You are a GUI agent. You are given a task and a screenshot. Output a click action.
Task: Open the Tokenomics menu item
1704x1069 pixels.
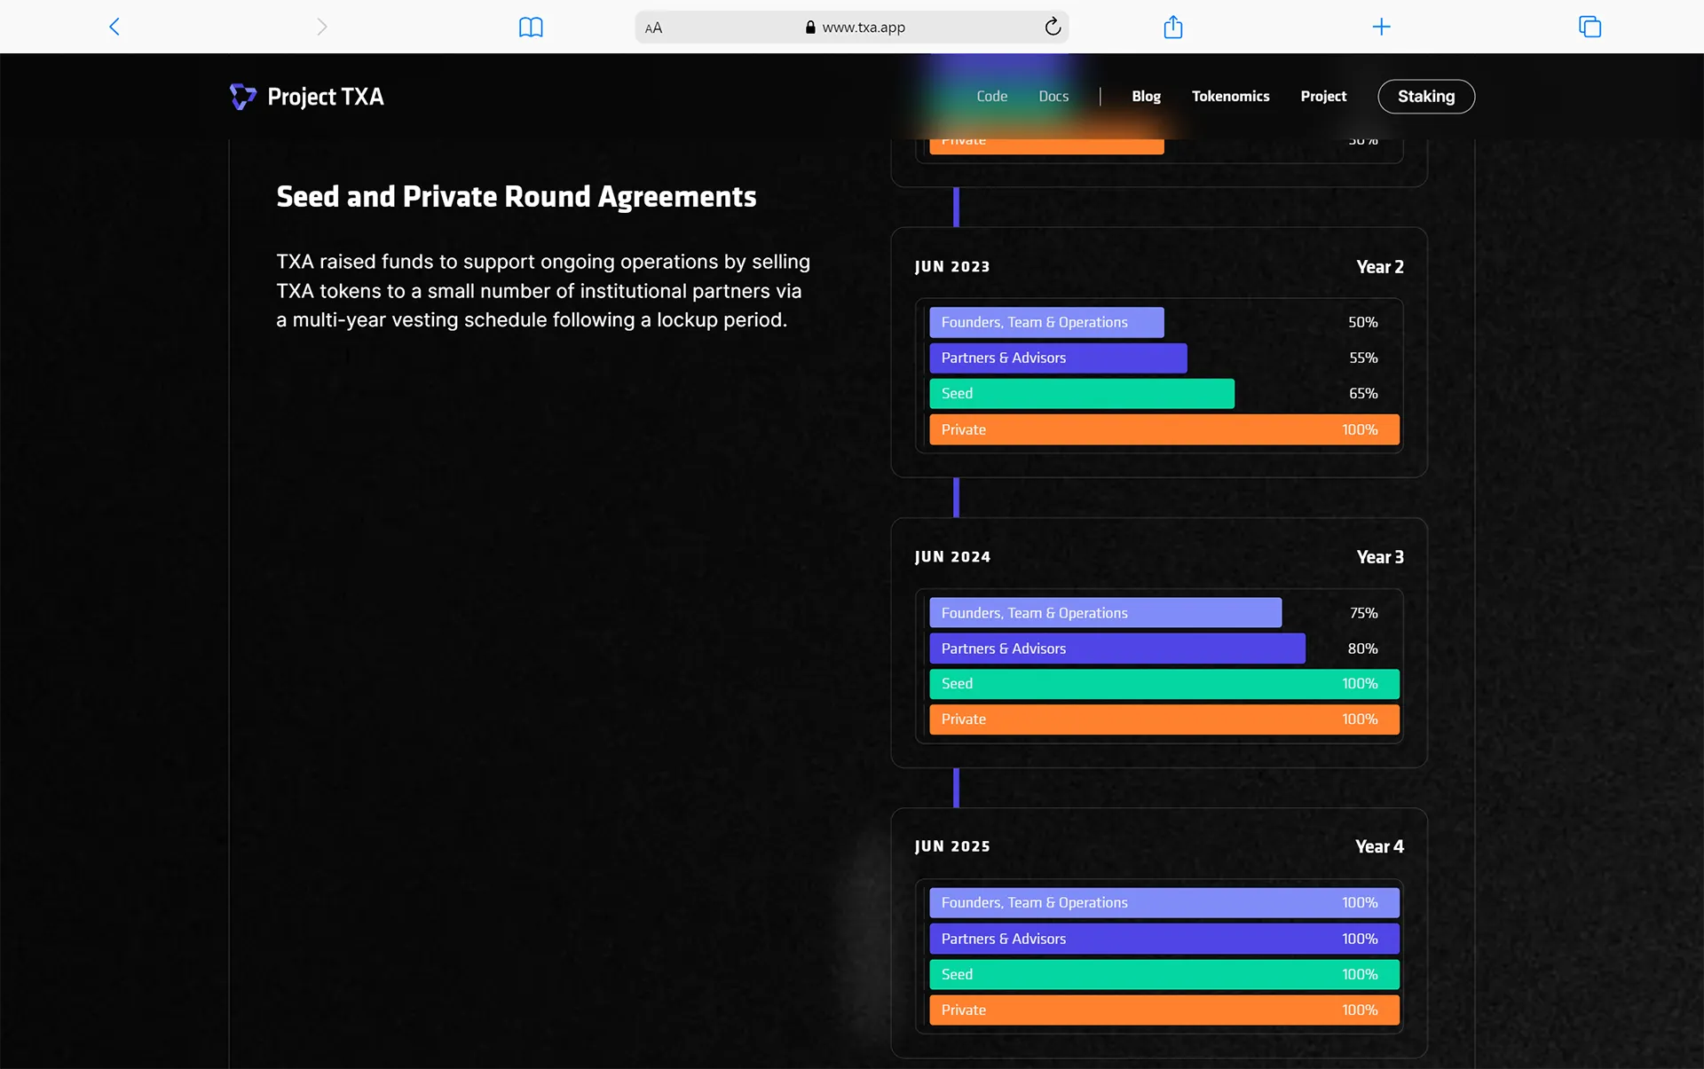pos(1230,96)
